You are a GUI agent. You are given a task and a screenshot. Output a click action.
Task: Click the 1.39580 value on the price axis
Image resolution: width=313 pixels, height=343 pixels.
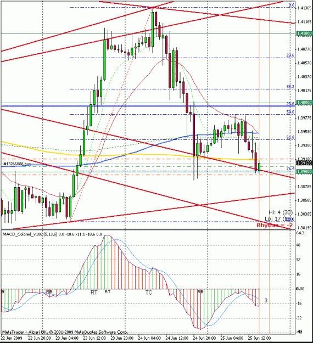pyautogui.click(x=304, y=132)
